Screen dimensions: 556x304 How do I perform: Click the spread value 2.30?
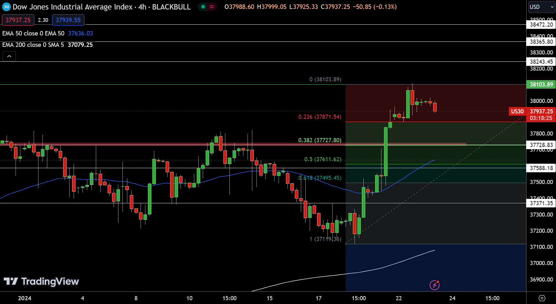tap(43, 20)
